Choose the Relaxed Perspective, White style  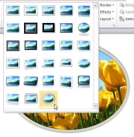coord(66,63)
